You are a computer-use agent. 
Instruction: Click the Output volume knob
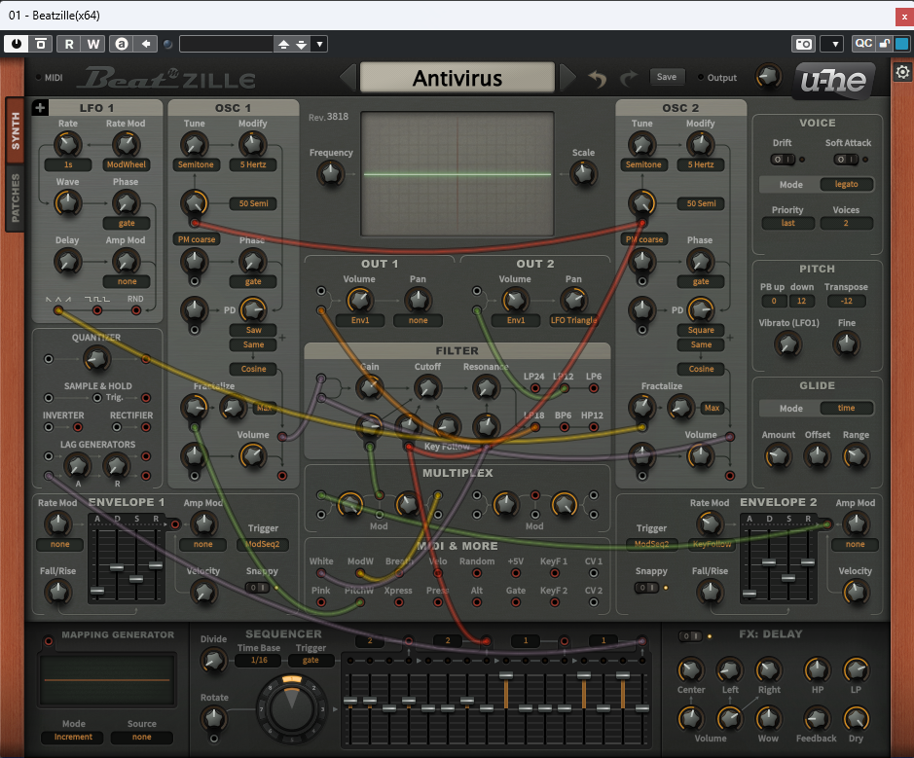(x=768, y=76)
